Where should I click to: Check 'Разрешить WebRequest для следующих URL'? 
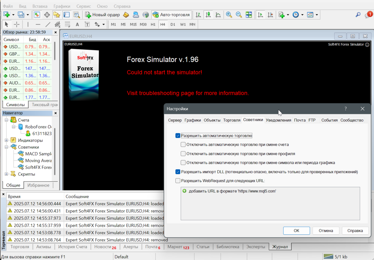pos(178,181)
